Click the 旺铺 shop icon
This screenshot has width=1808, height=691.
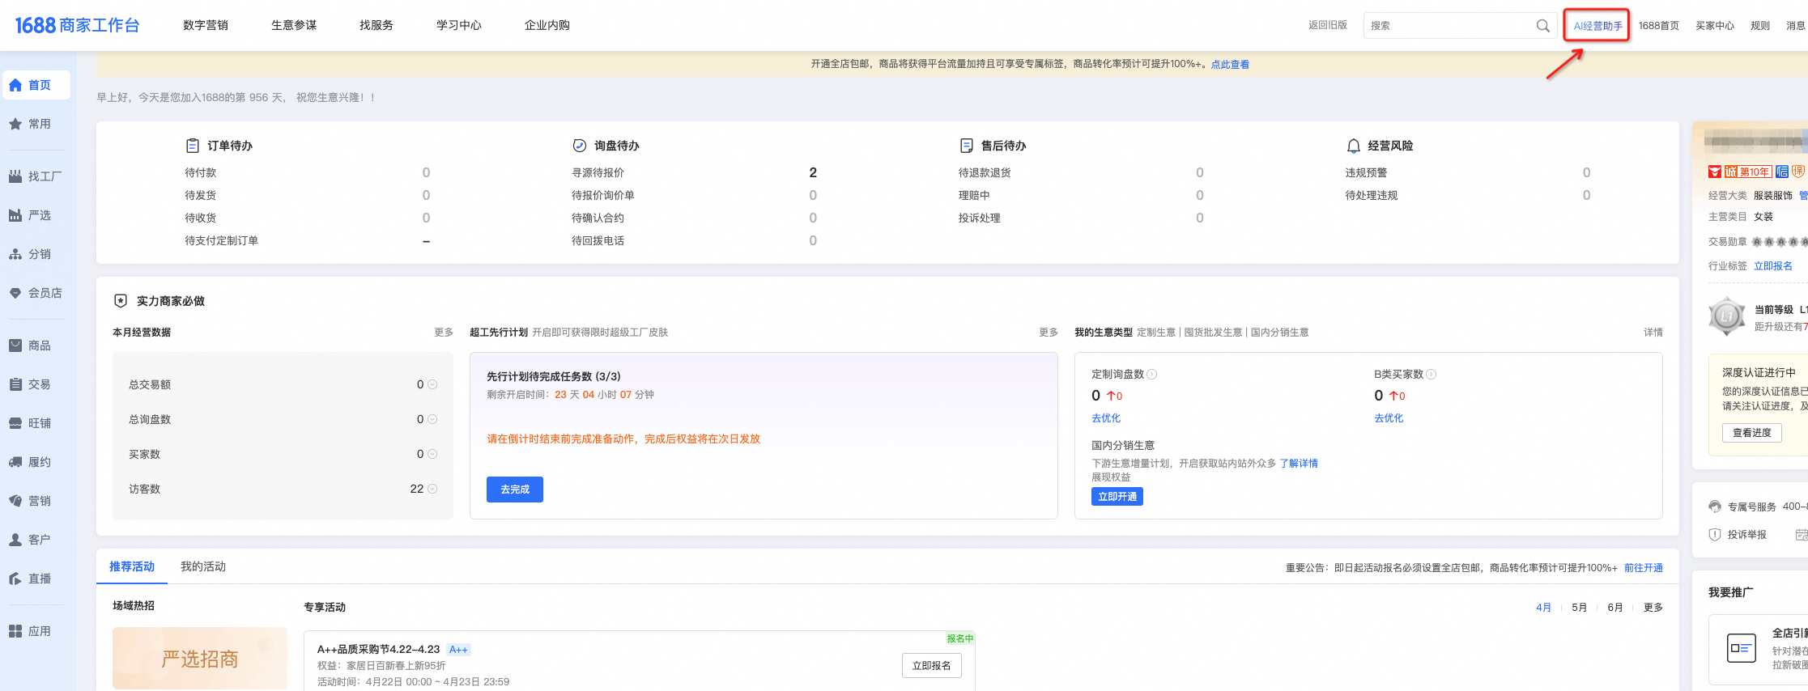15,423
